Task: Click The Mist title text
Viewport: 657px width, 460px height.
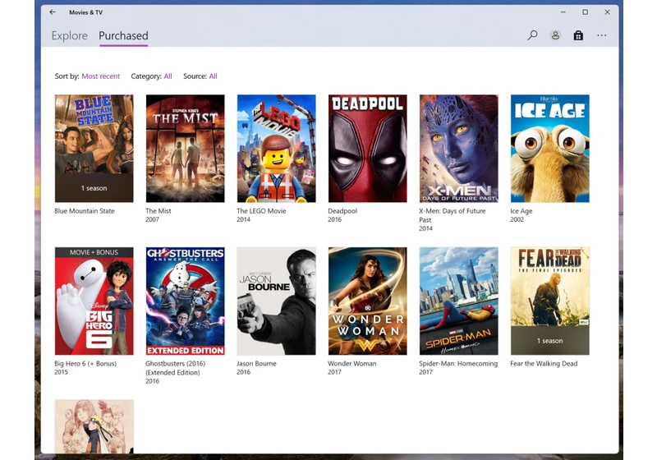Action: click(x=159, y=211)
